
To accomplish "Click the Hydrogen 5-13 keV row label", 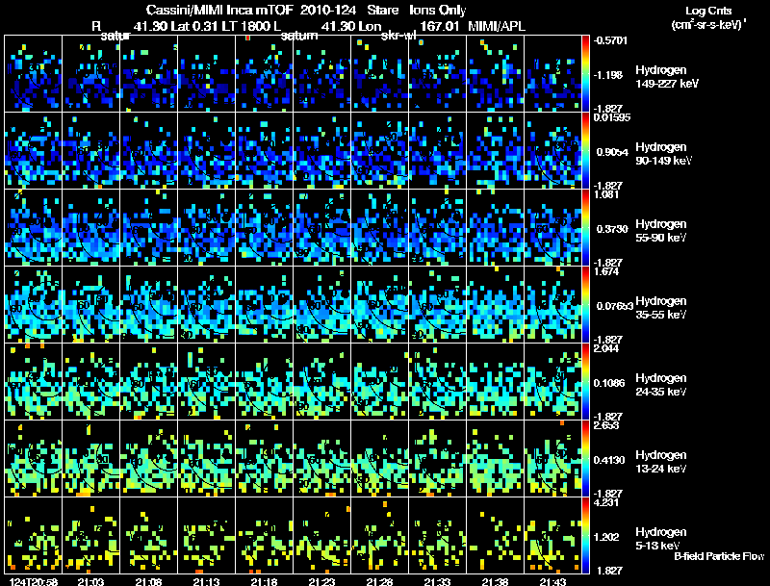I will [661, 539].
